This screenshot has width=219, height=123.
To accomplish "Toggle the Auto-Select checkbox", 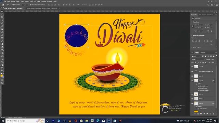I will coord(13,5).
